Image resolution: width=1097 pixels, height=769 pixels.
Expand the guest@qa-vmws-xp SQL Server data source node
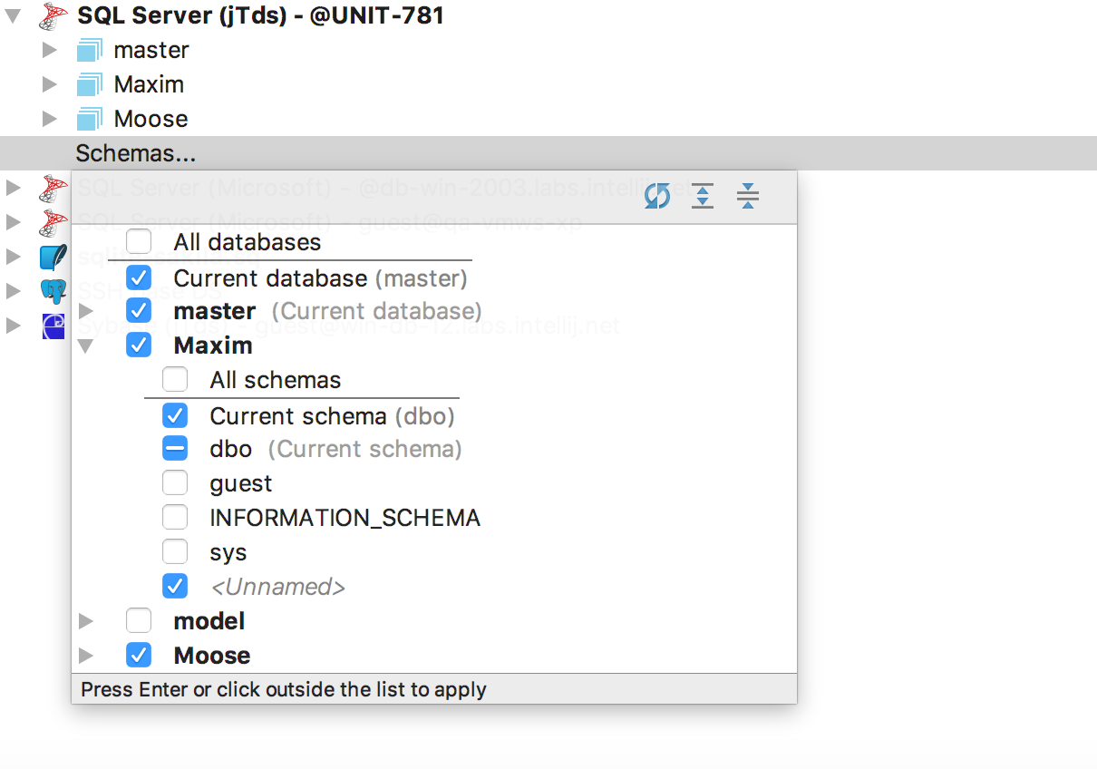(x=13, y=222)
